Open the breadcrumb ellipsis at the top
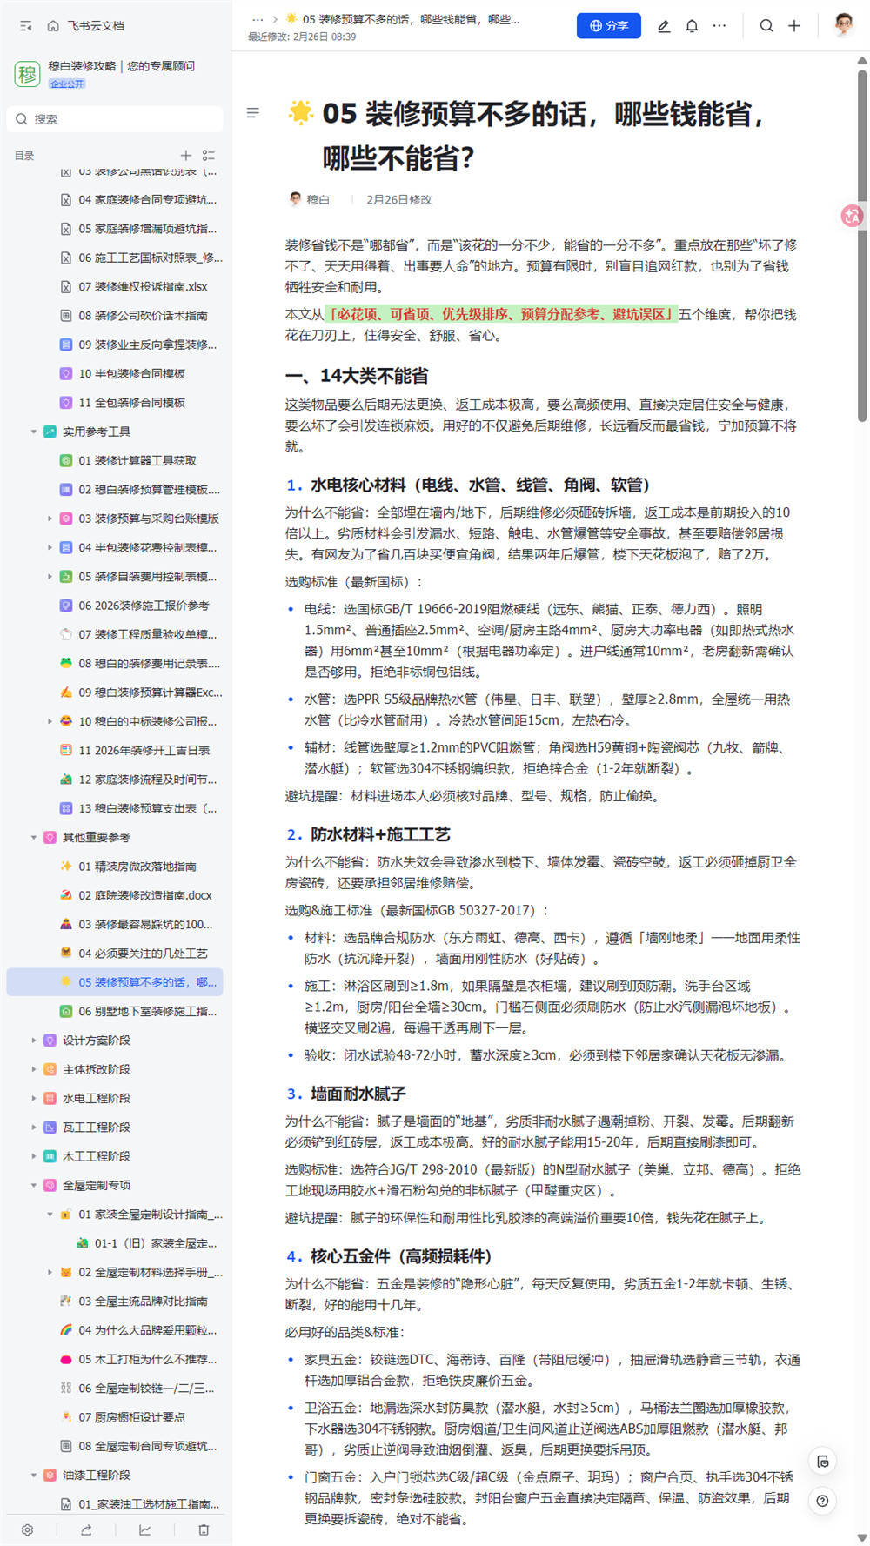Image resolution: width=870 pixels, height=1546 pixels. (258, 19)
